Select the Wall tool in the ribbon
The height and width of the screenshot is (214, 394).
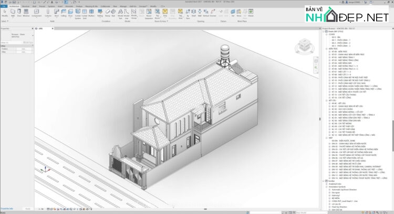14,12
